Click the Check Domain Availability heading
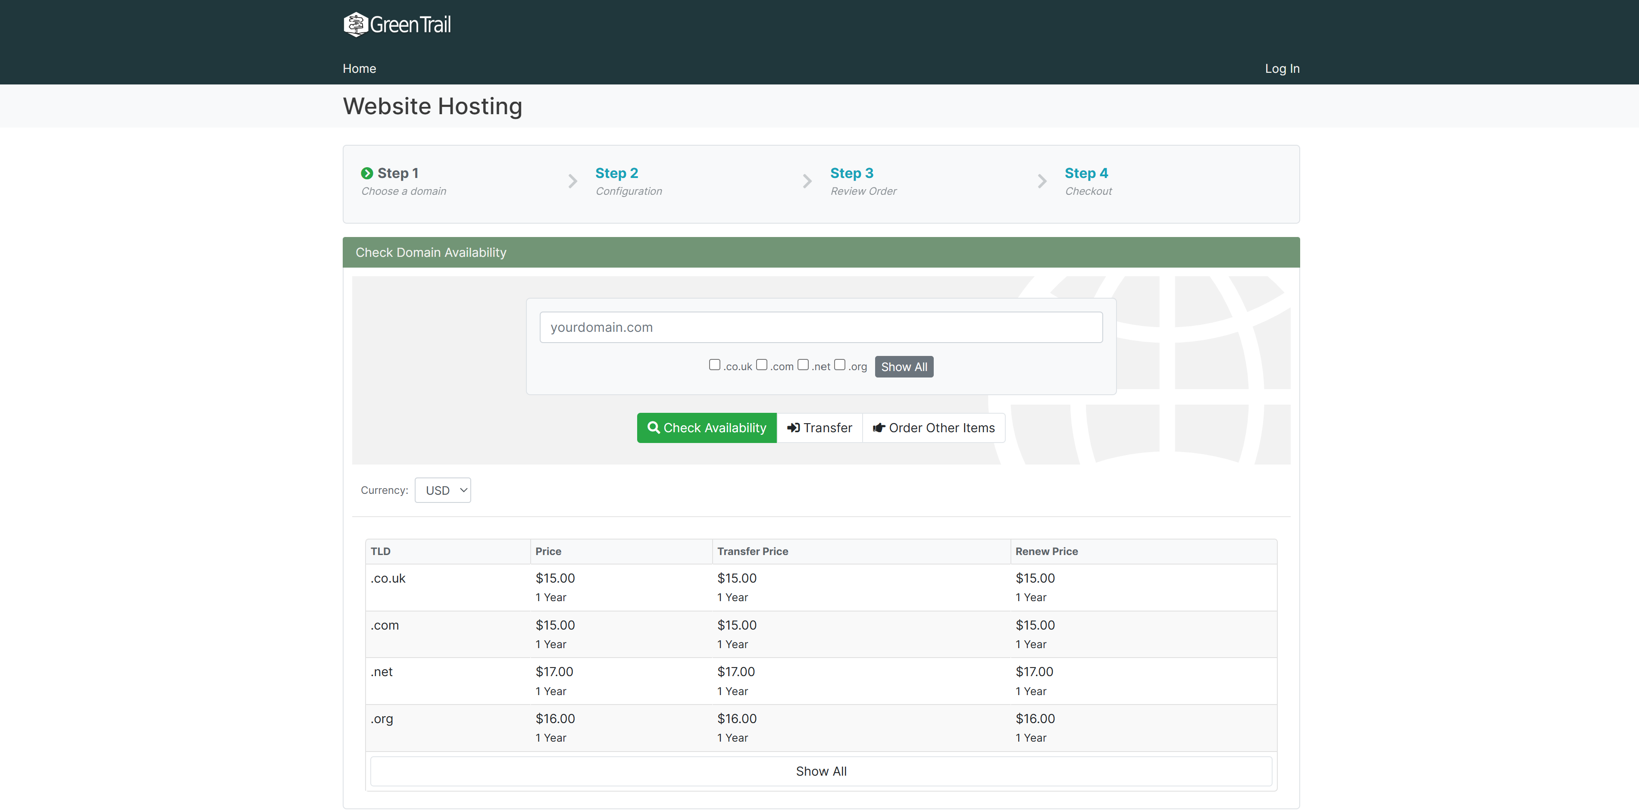1639x811 pixels. pos(431,253)
